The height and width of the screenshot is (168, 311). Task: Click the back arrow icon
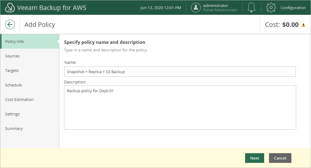[10, 24]
